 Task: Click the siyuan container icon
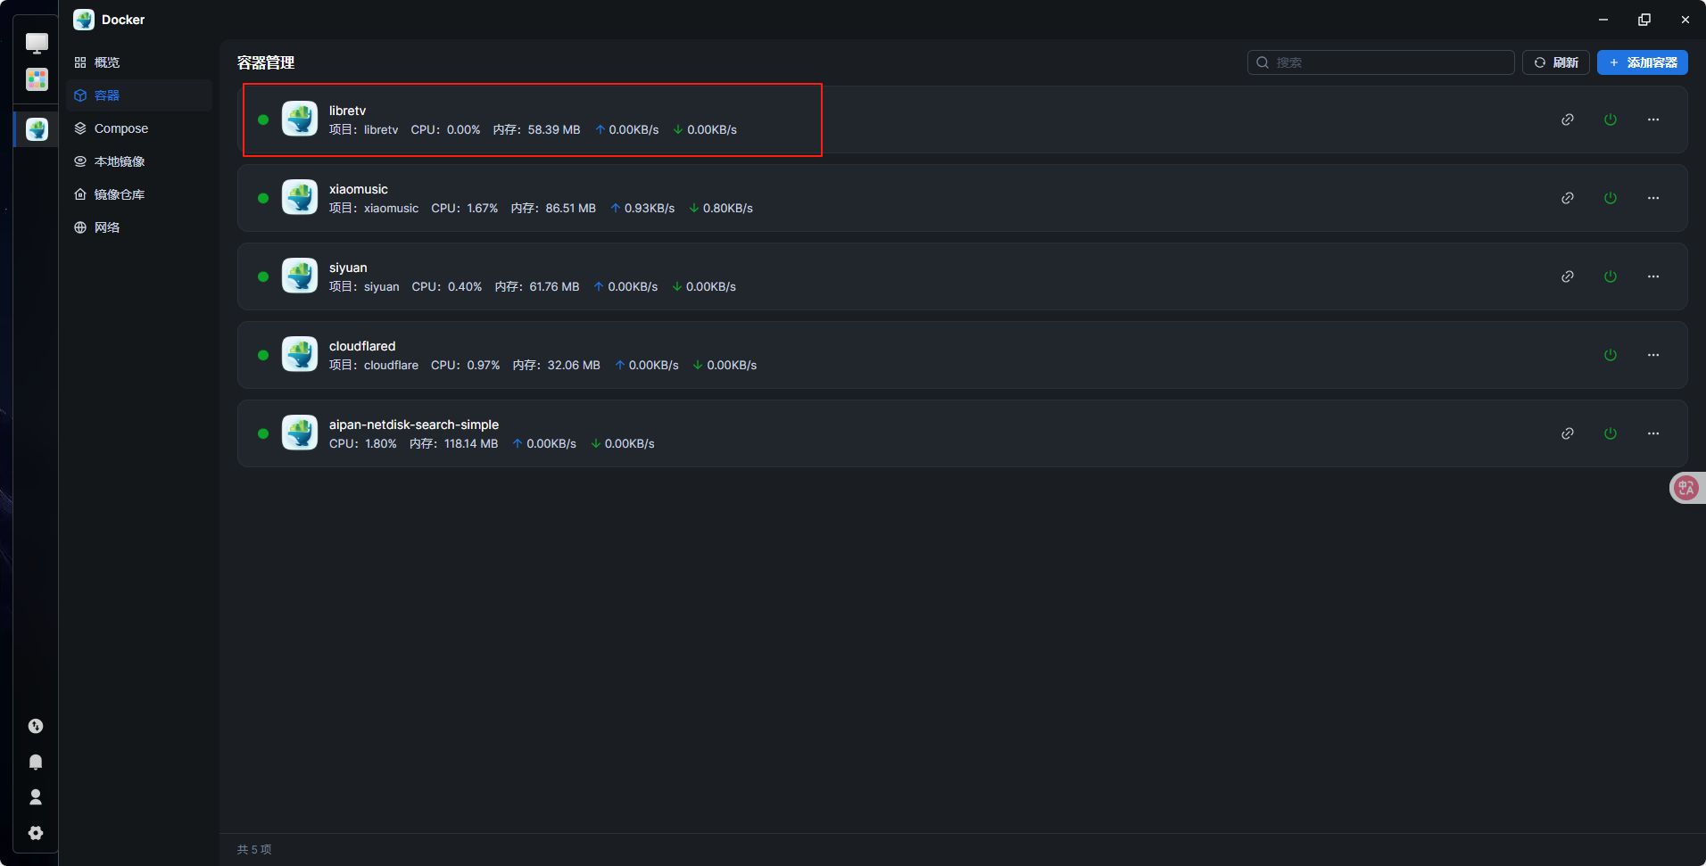coord(300,276)
